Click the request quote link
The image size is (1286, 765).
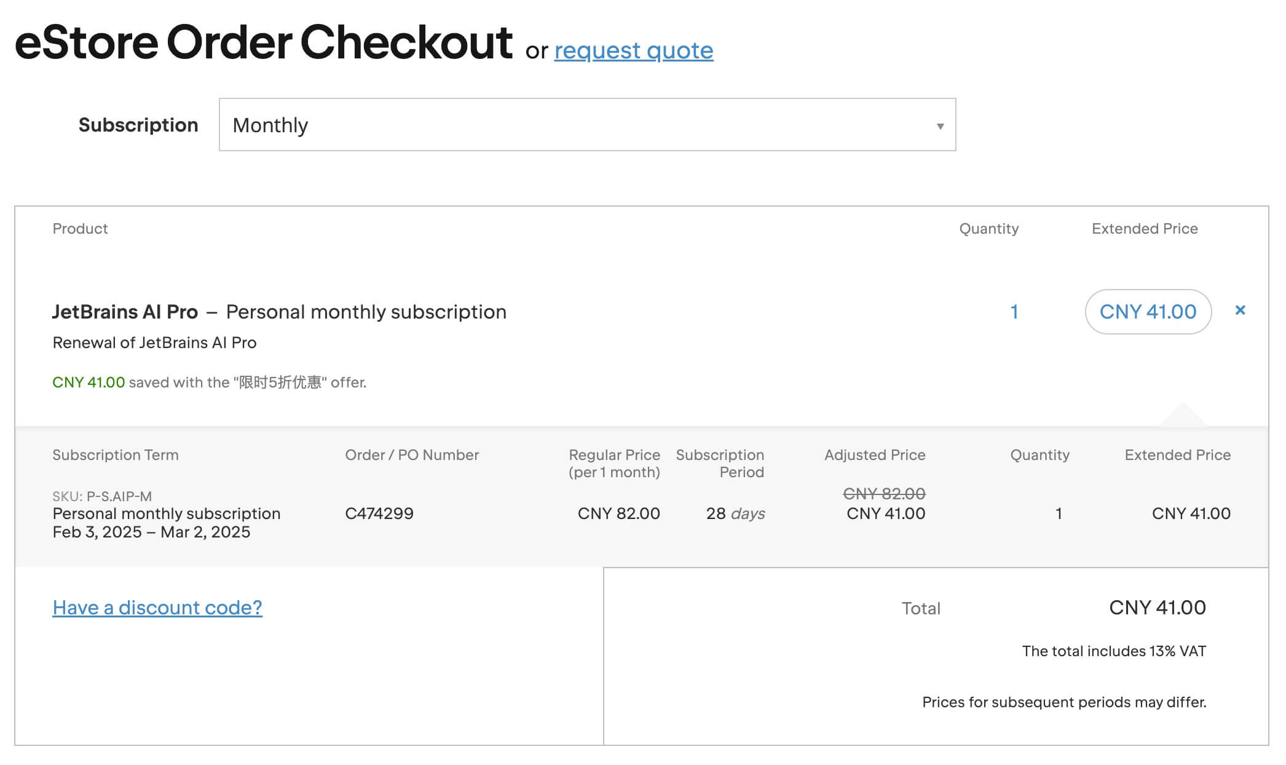point(634,50)
